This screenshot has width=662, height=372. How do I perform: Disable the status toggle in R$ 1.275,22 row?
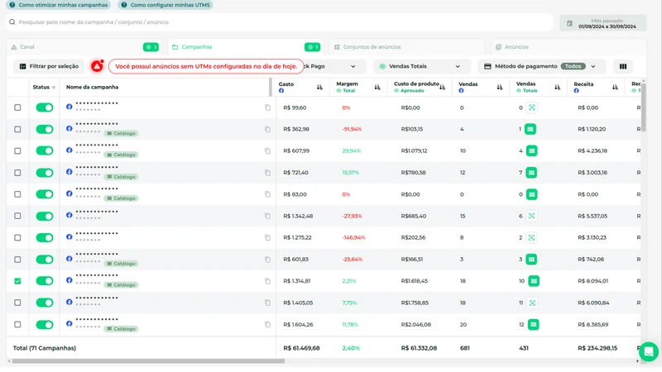45,237
